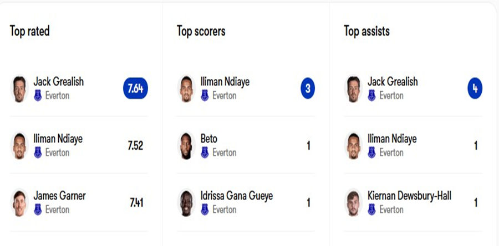Open Kiernan Dewsbury-Hall name link

click(409, 196)
